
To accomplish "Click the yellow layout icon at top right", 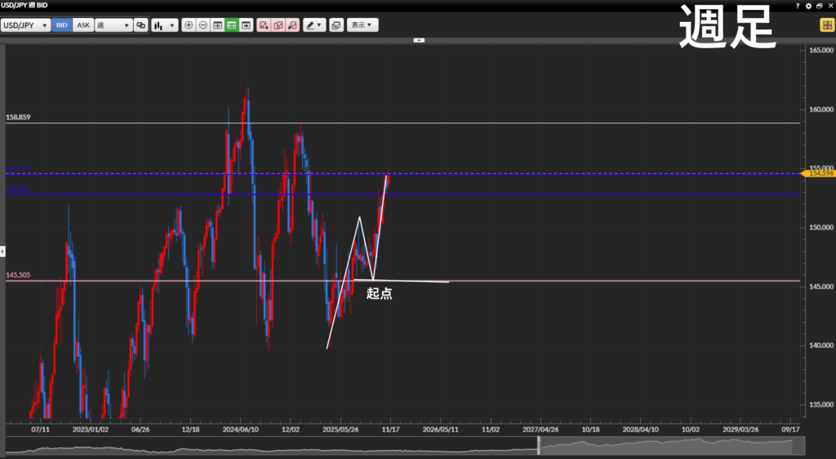I will (x=825, y=25).
